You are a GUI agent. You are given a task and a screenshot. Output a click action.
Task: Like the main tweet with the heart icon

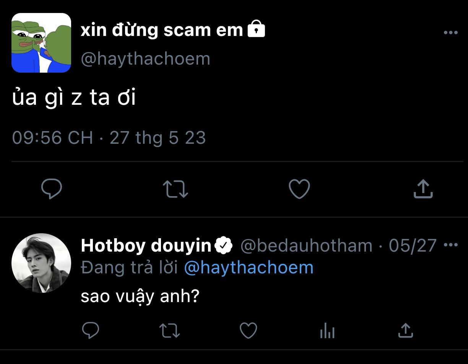coord(299,189)
